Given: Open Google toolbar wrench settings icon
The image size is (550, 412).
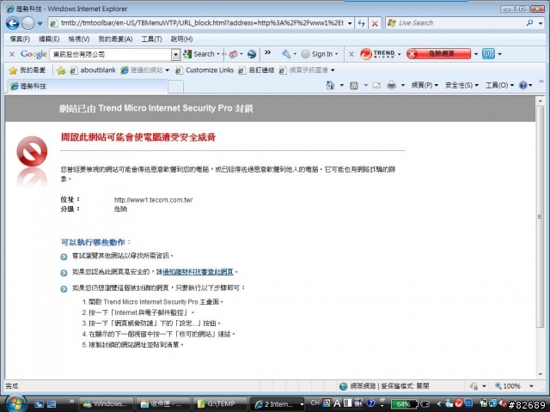Looking at the screenshot, I should 286,54.
